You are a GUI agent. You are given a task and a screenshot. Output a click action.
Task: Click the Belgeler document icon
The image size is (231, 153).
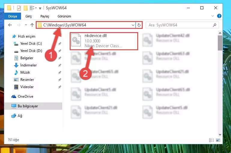tap(16, 58)
